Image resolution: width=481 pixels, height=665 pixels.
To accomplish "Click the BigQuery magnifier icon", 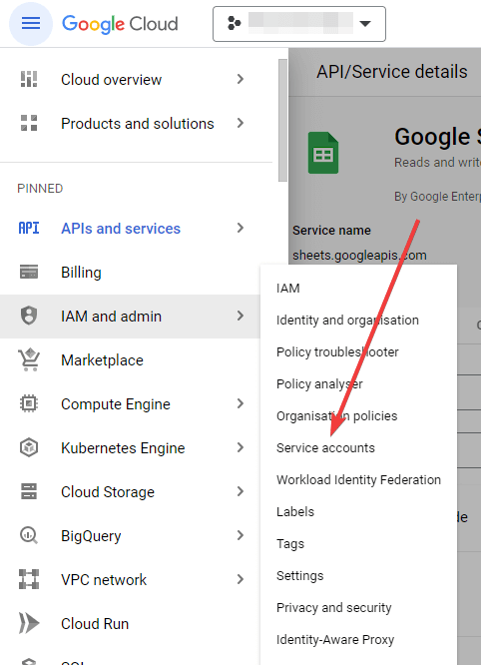I will pos(29,535).
